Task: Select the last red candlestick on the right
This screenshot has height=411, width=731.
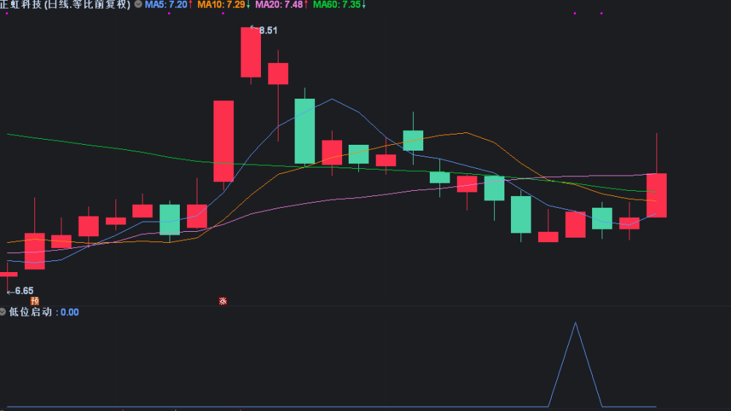Action: tap(656, 195)
